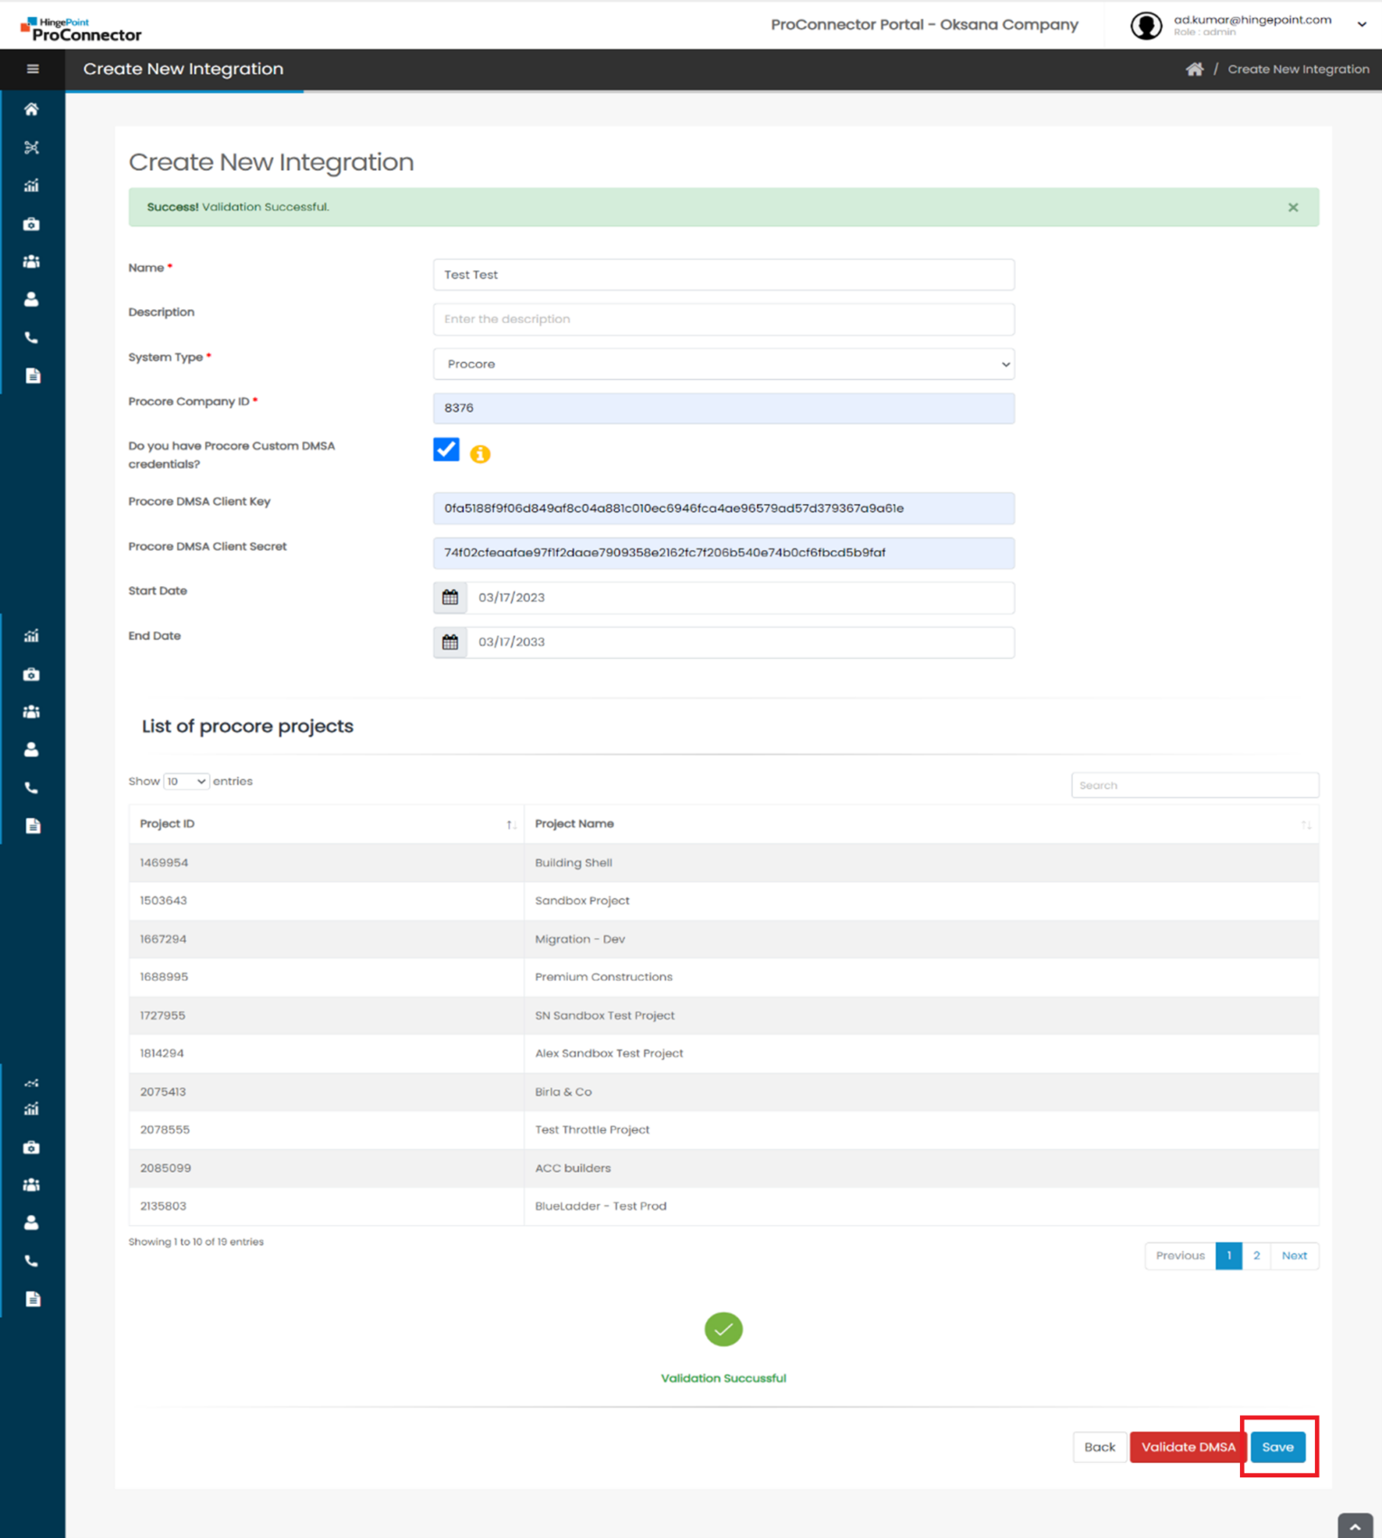Open the End Date calendar icon
This screenshot has width=1382, height=1538.
tap(450, 642)
